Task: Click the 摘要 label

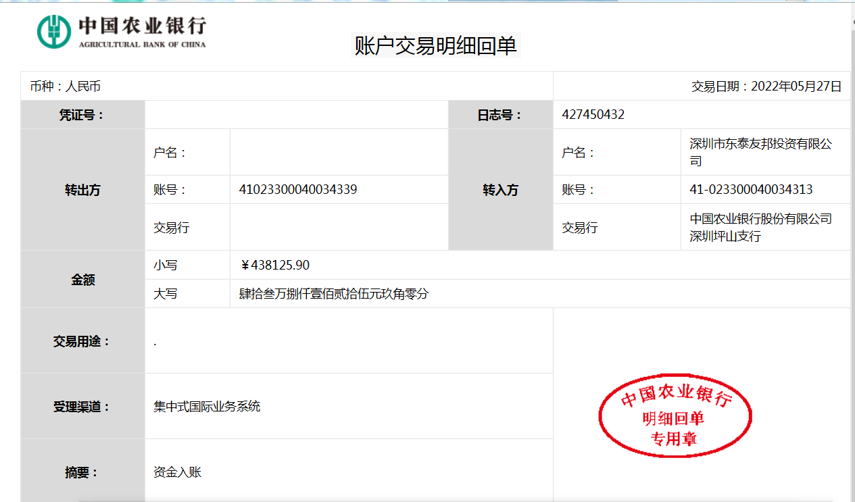Action: pyautogui.click(x=82, y=472)
